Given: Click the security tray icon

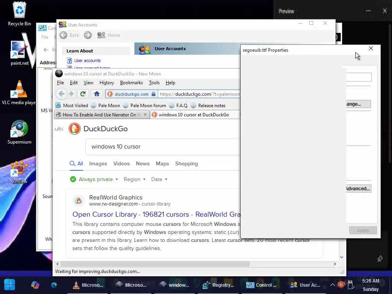Looking at the screenshot, I should click(341, 285).
